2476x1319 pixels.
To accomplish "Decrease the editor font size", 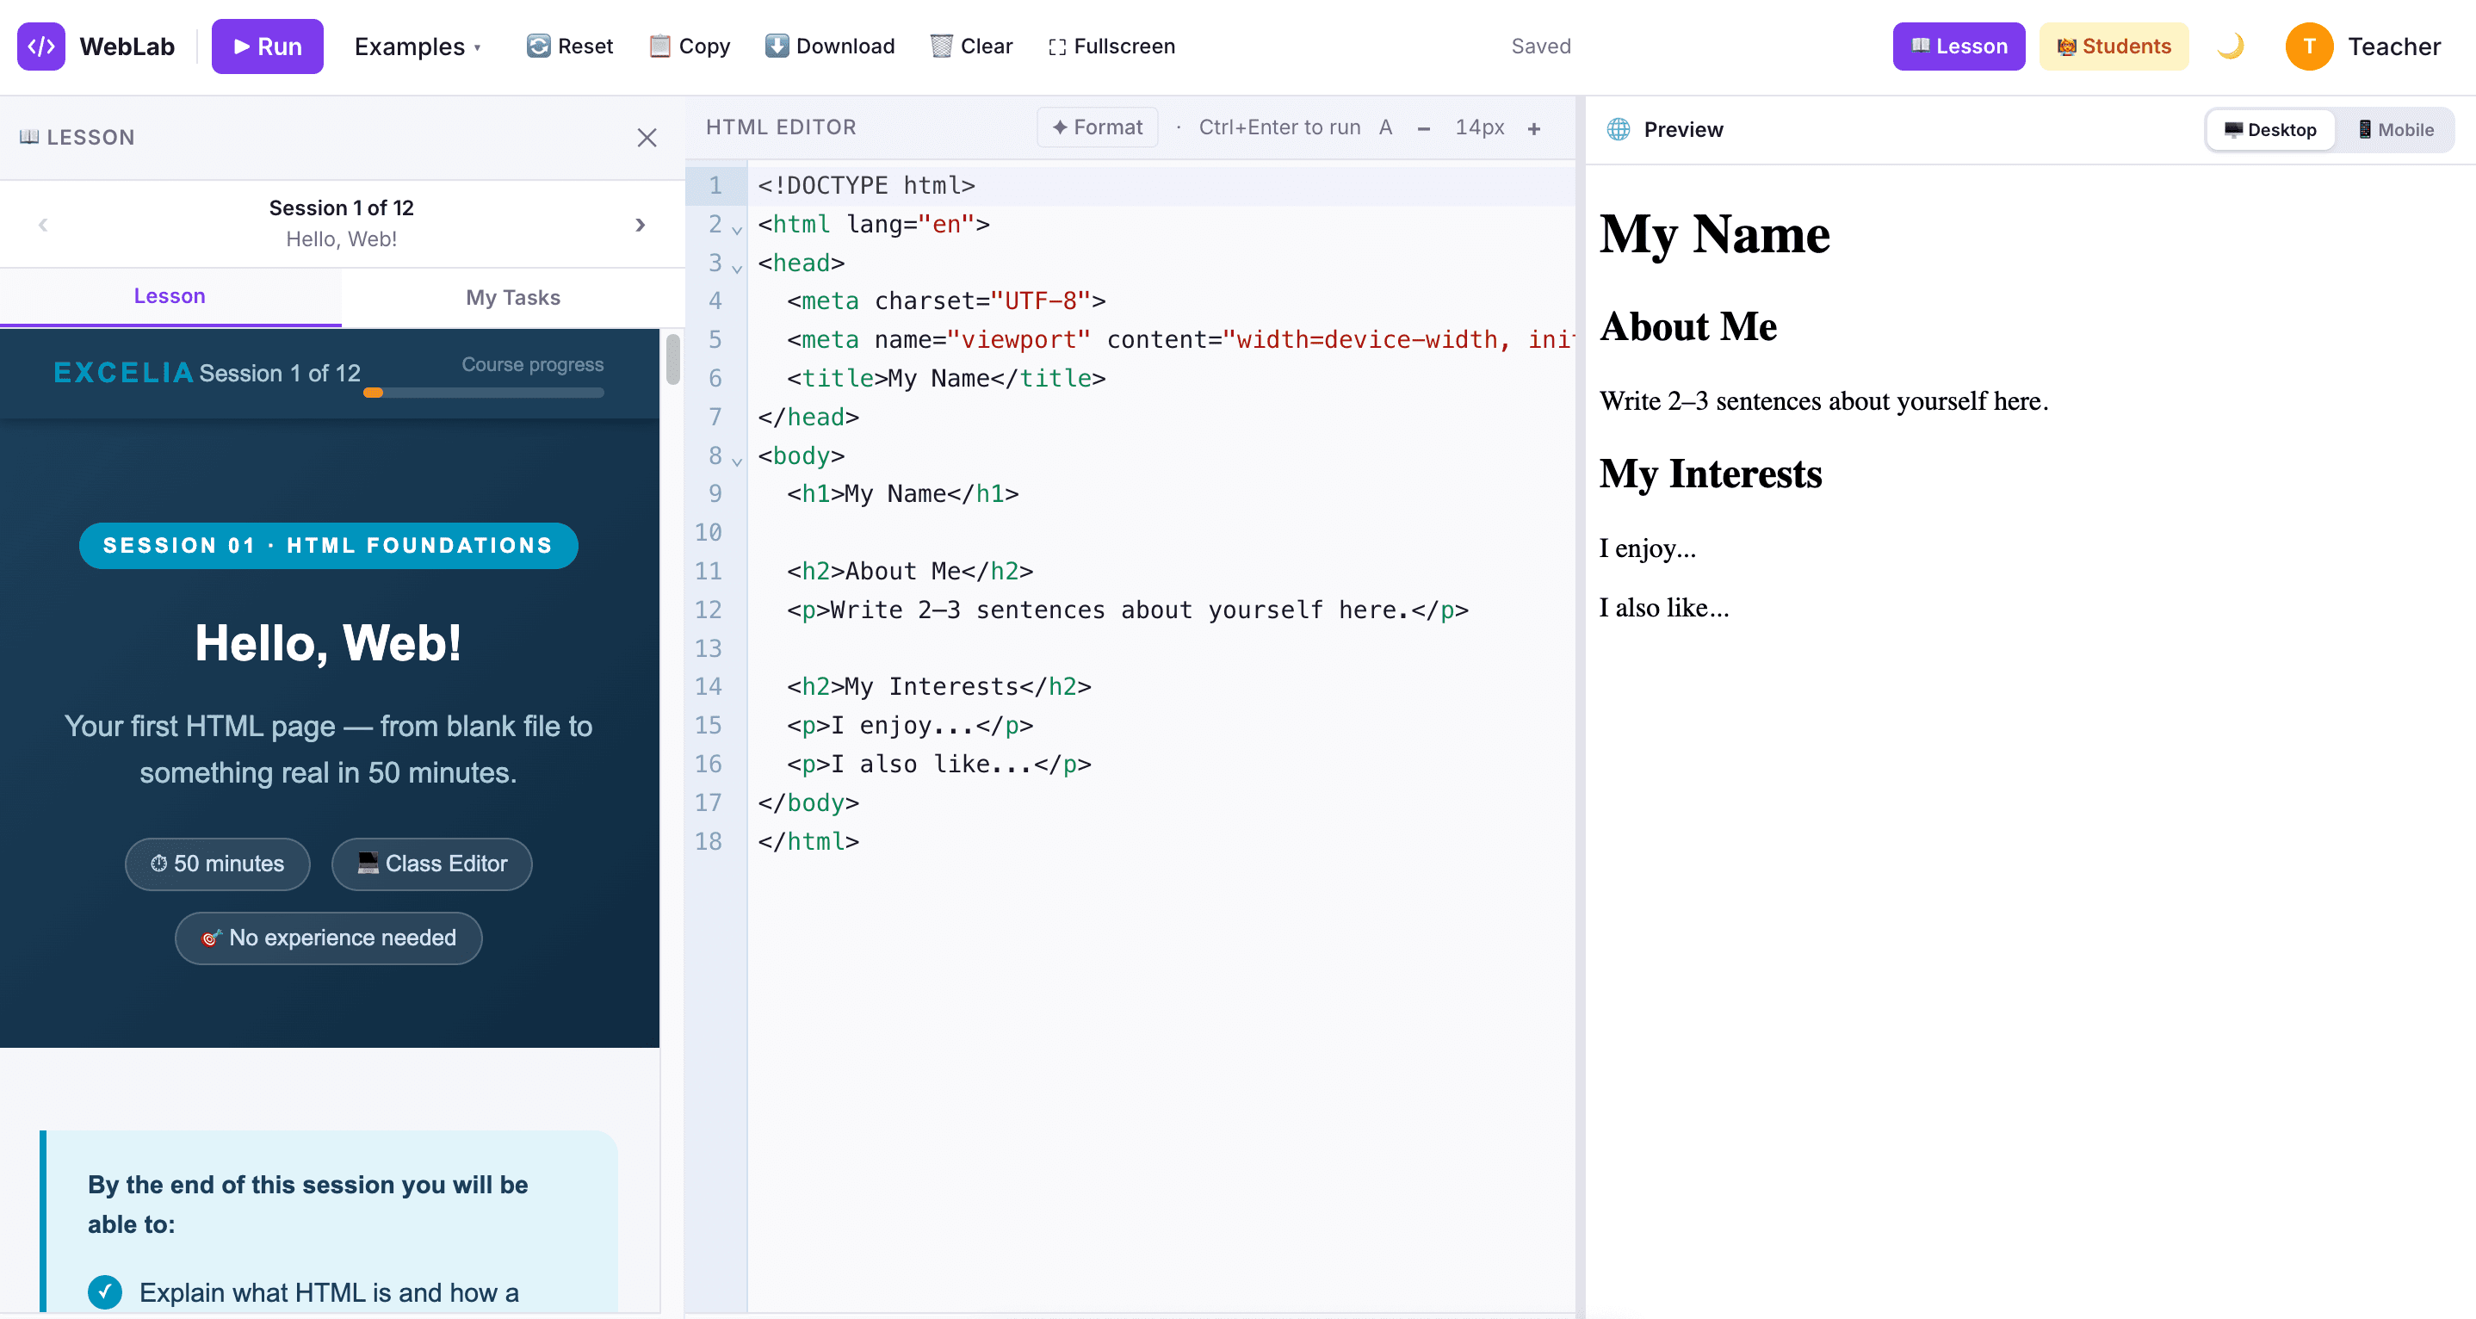I will (x=1423, y=128).
